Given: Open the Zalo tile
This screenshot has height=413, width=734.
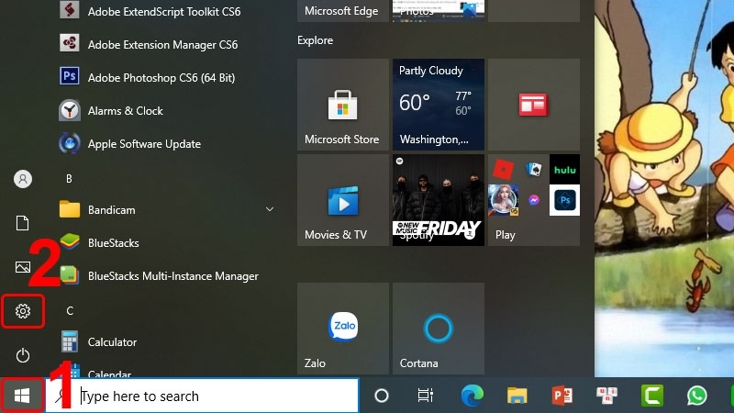Looking at the screenshot, I should (x=343, y=329).
